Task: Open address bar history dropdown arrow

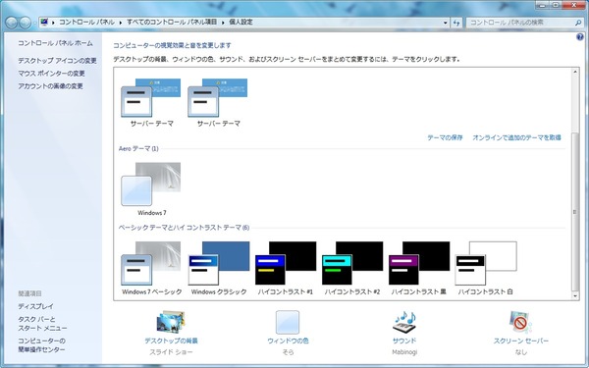Action: click(446, 23)
